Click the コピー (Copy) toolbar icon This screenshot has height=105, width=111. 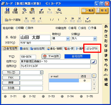point(24,11)
